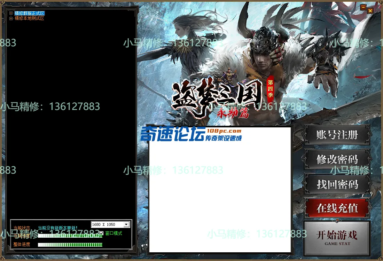
Task: Open 在线充值 recharge page
Action: [x=337, y=208]
